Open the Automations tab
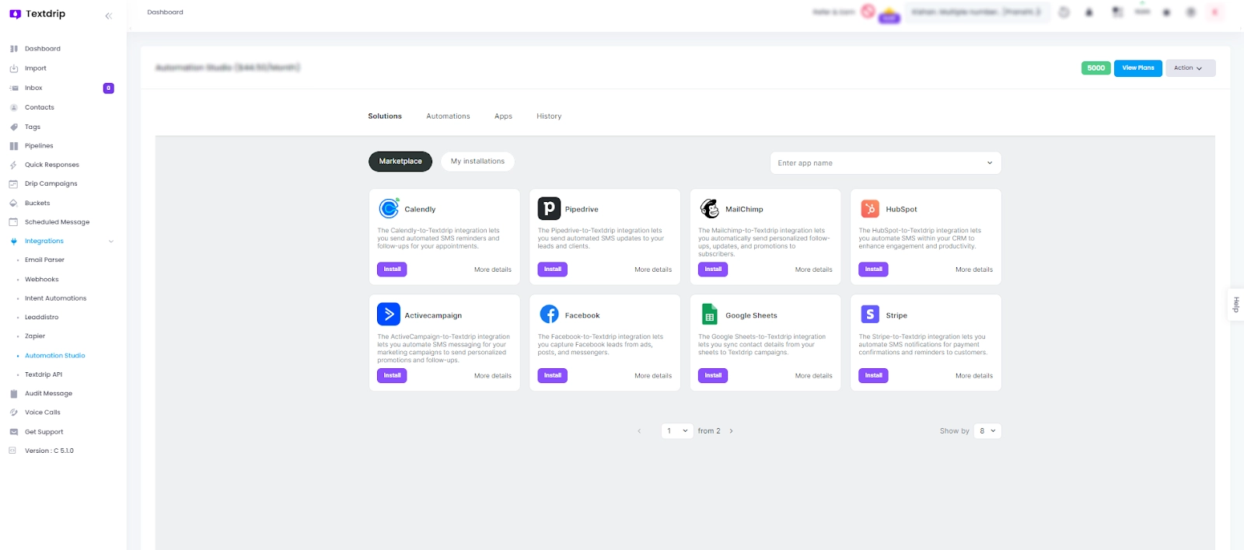Screen dimensions: 1244x550 448,117
